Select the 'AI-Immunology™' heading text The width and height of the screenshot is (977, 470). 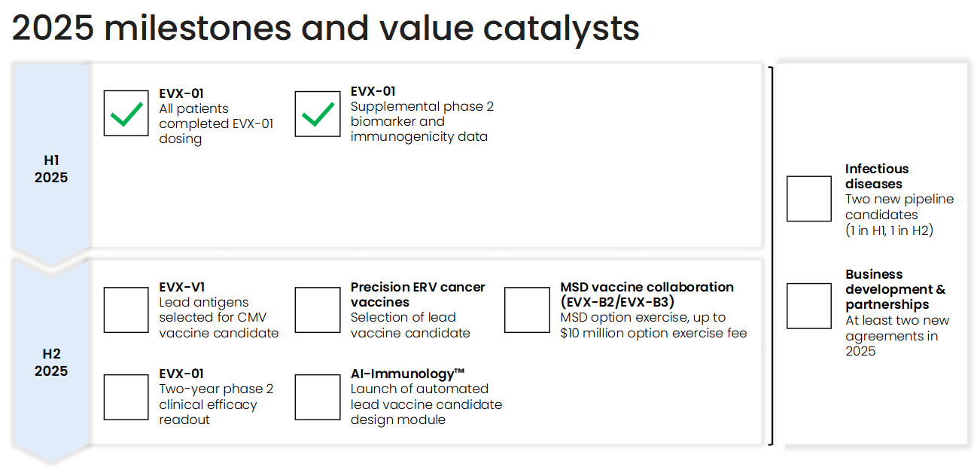point(407,374)
